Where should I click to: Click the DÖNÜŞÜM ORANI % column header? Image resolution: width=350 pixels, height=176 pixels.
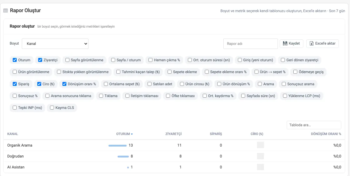(x=326, y=134)
